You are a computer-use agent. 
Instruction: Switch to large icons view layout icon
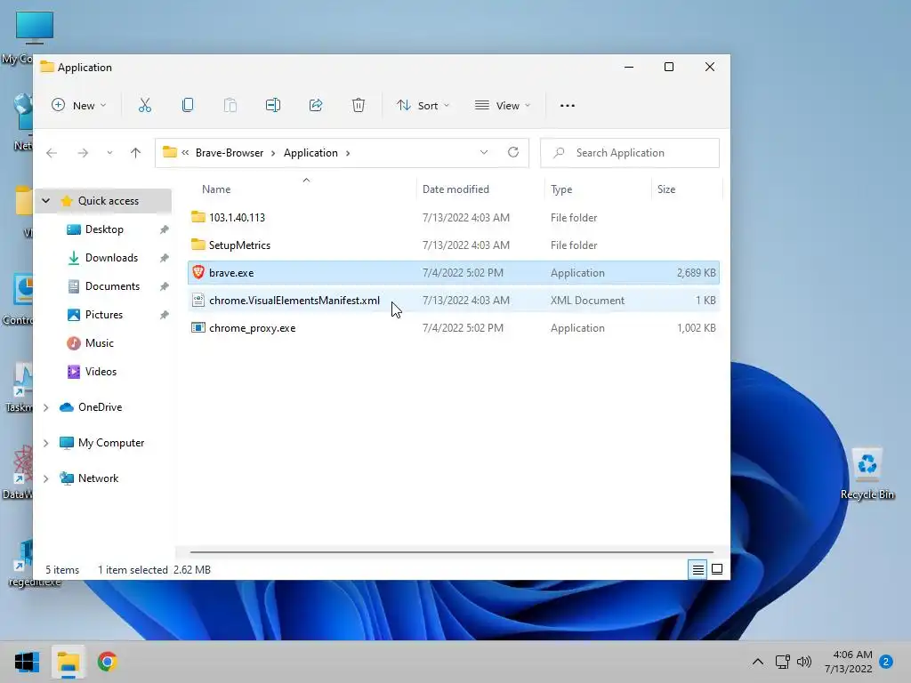pyautogui.click(x=717, y=570)
